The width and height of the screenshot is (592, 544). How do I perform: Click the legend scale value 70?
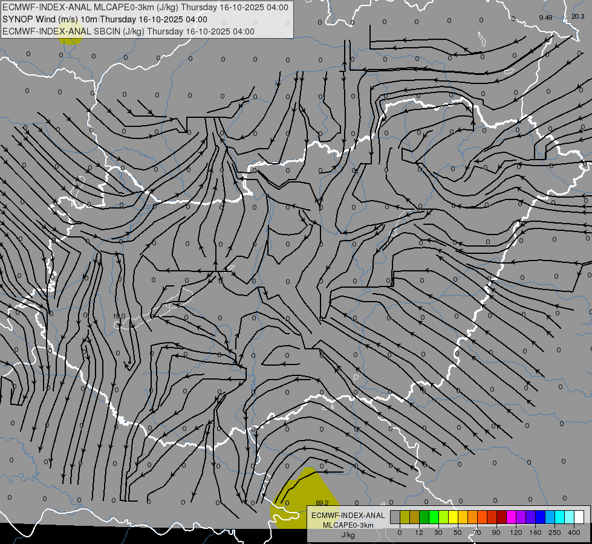(477, 533)
